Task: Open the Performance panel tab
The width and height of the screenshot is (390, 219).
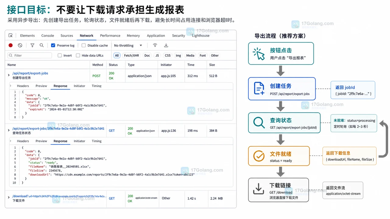Action: point(110,36)
